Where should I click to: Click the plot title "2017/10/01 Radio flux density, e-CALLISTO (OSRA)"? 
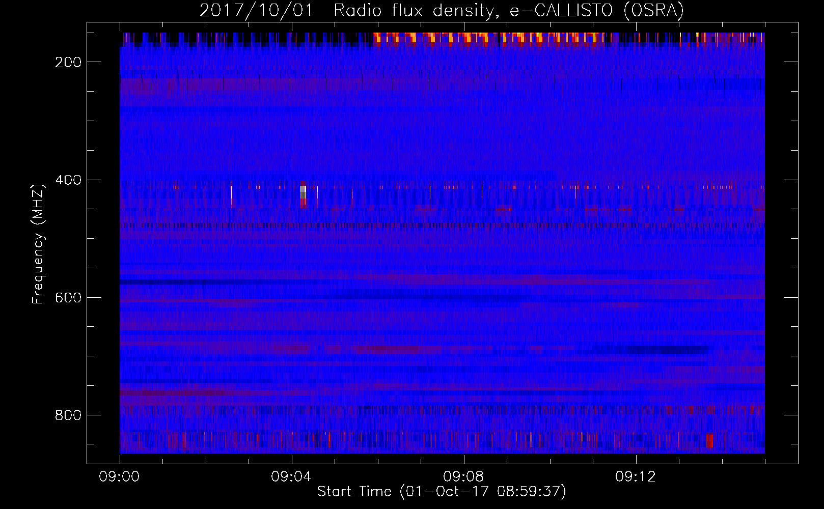[442, 10]
